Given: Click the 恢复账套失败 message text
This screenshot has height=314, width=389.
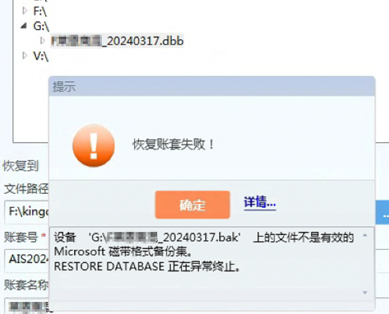Looking at the screenshot, I should (173, 144).
